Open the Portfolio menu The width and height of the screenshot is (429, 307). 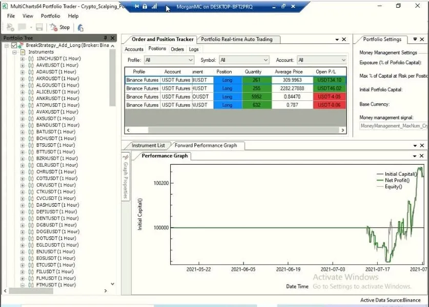[50, 16]
